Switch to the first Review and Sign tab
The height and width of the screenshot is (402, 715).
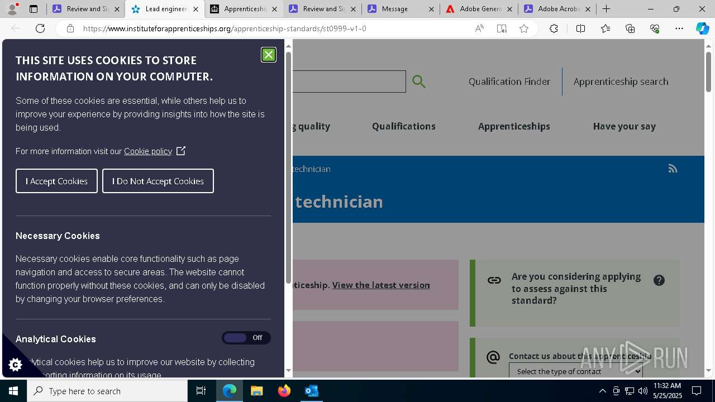(x=86, y=9)
